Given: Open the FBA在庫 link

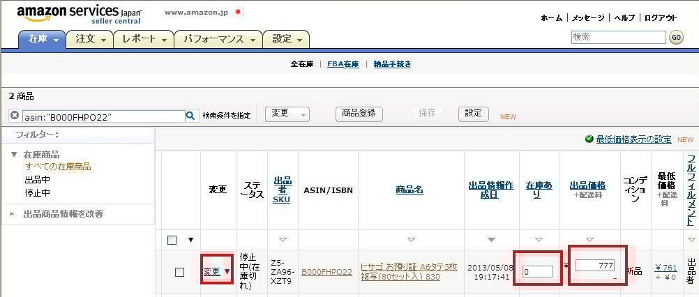Looking at the screenshot, I should coord(343,64).
